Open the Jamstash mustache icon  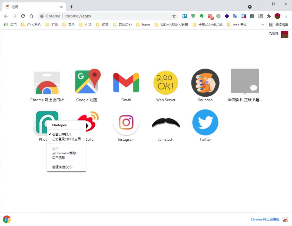pyautogui.click(x=165, y=123)
